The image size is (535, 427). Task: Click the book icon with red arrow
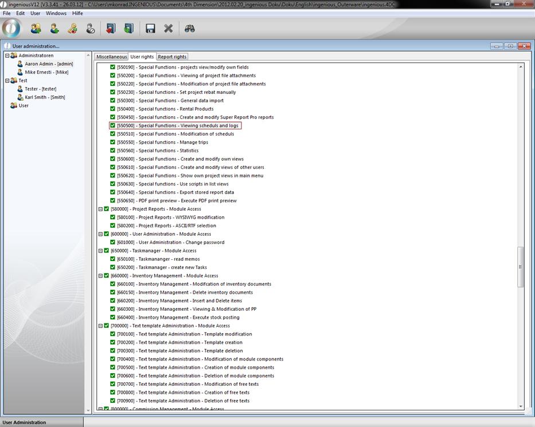pos(111,28)
